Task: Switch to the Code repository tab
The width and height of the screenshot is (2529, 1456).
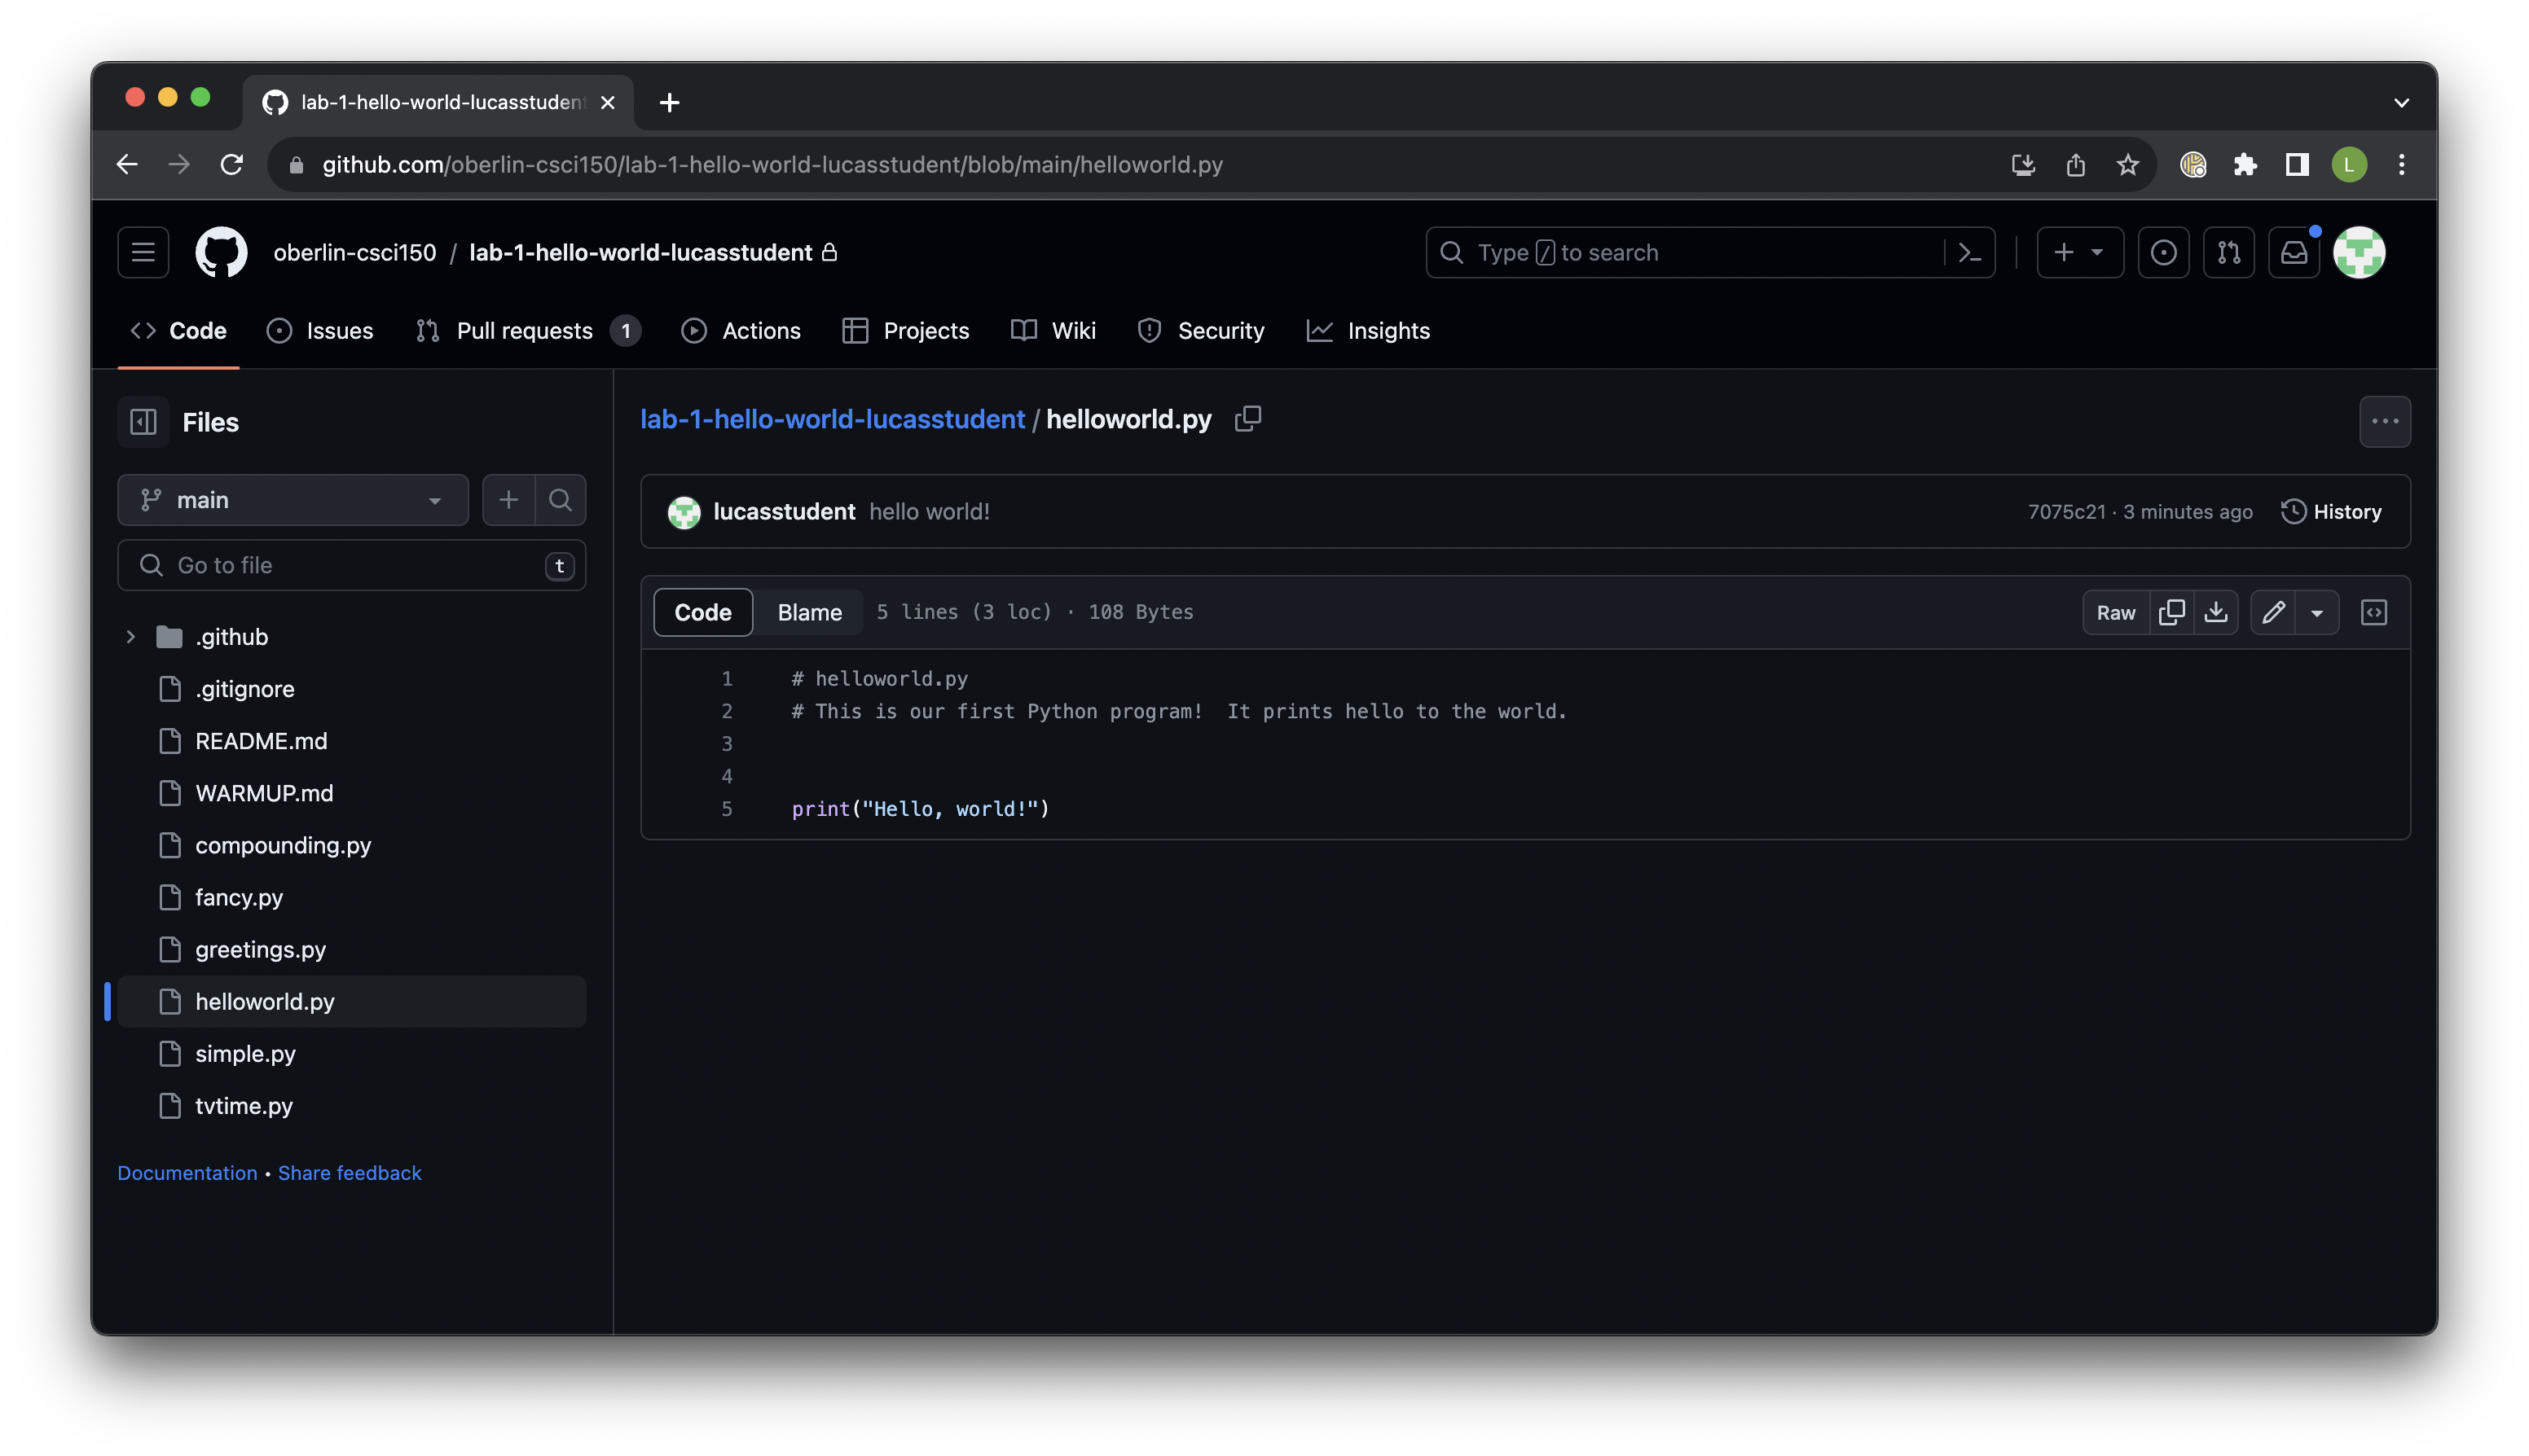Action: (x=179, y=331)
